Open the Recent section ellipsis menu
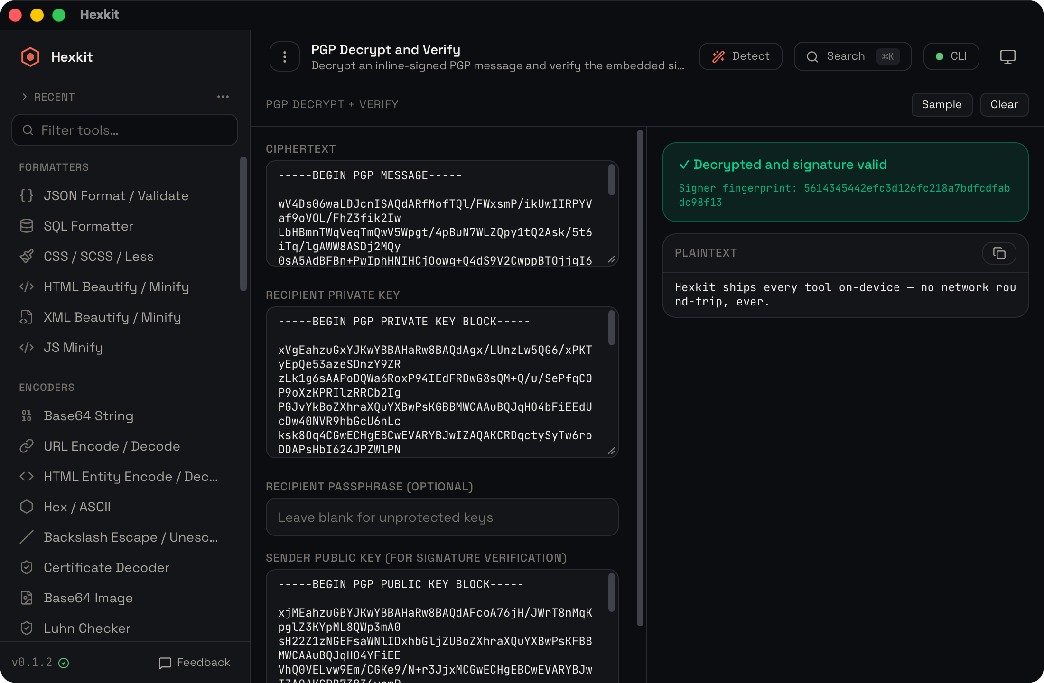The width and height of the screenshot is (1044, 683). pyautogui.click(x=223, y=97)
